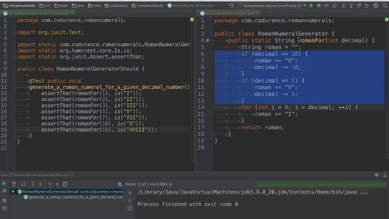The height and width of the screenshot is (219, 389).
Task: Rerun tests from the Run panel
Action: (4, 184)
